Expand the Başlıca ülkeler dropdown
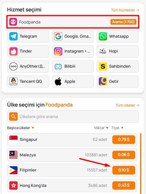This screenshot has width=146, height=194. pyautogui.click(x=20, y=128)
